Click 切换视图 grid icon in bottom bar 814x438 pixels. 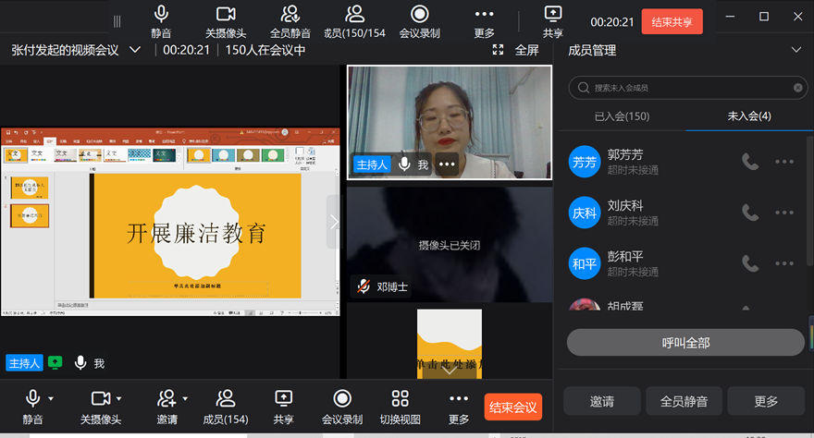[400, 398]
